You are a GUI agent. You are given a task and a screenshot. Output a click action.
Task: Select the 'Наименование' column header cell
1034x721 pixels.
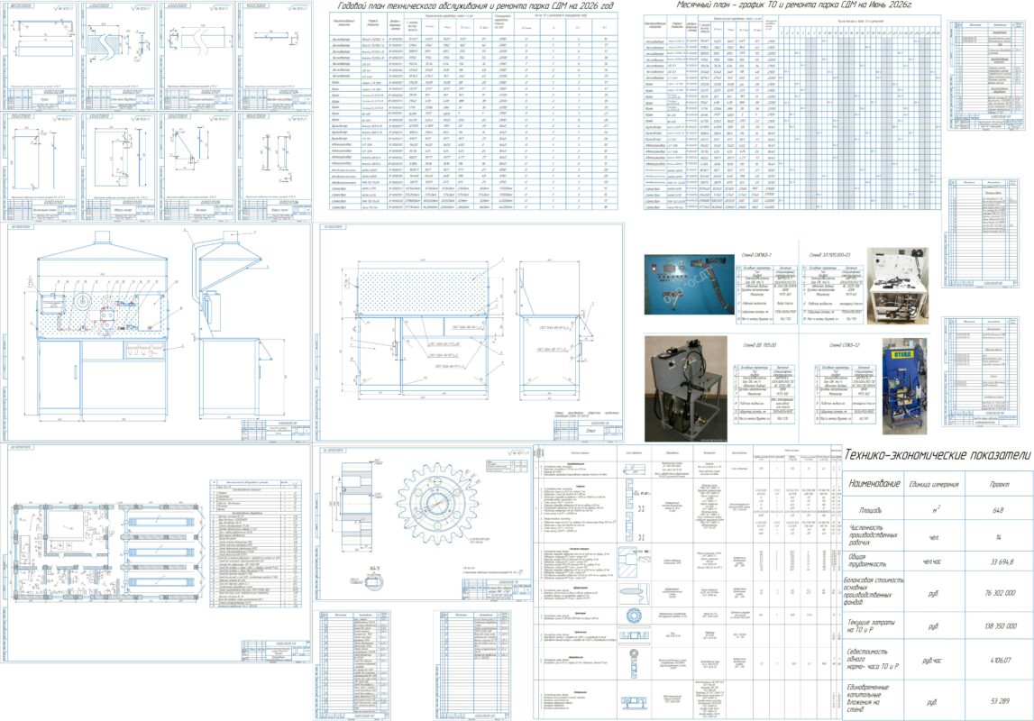coord(874,484)
